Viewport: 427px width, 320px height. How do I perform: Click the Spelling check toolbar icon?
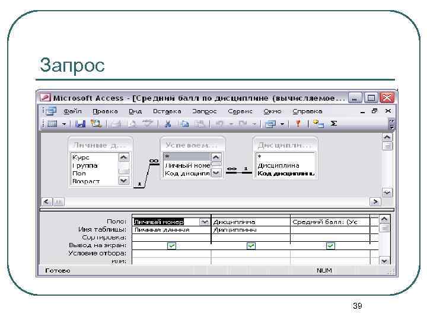coord(148,124)
